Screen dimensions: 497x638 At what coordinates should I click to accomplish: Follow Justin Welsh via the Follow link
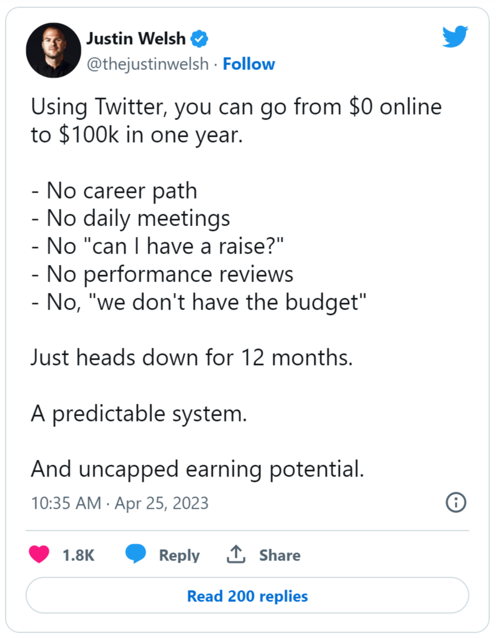tap(249, 64)
